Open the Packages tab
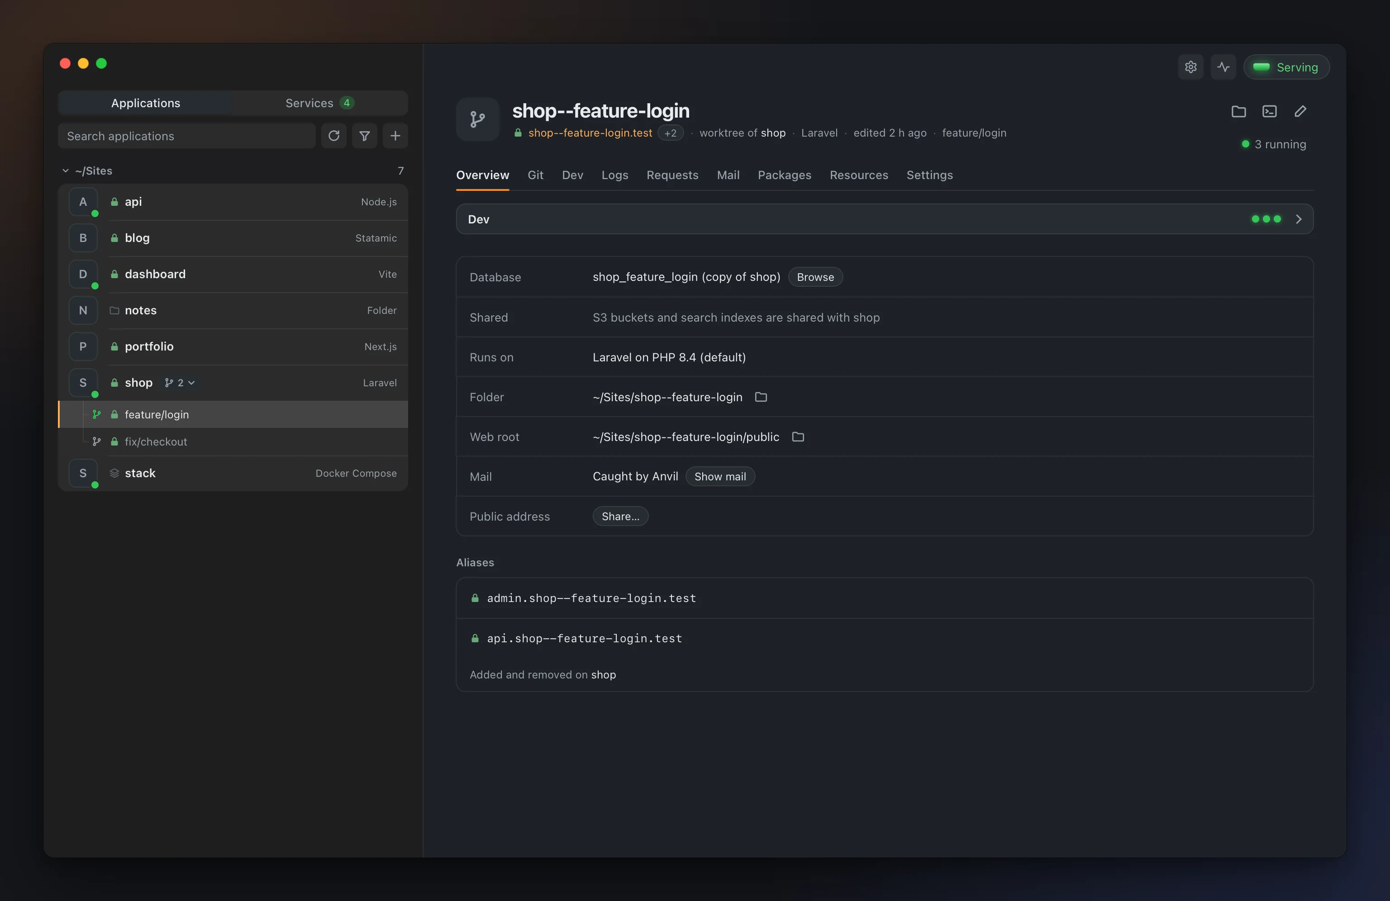The width and height of the screenshot is (1390, 901). (x=784, y=175)
